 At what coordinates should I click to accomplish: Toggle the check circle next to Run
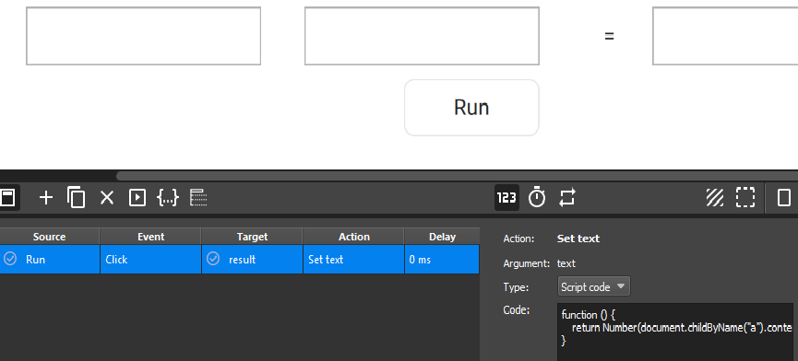tap(10, 259)
